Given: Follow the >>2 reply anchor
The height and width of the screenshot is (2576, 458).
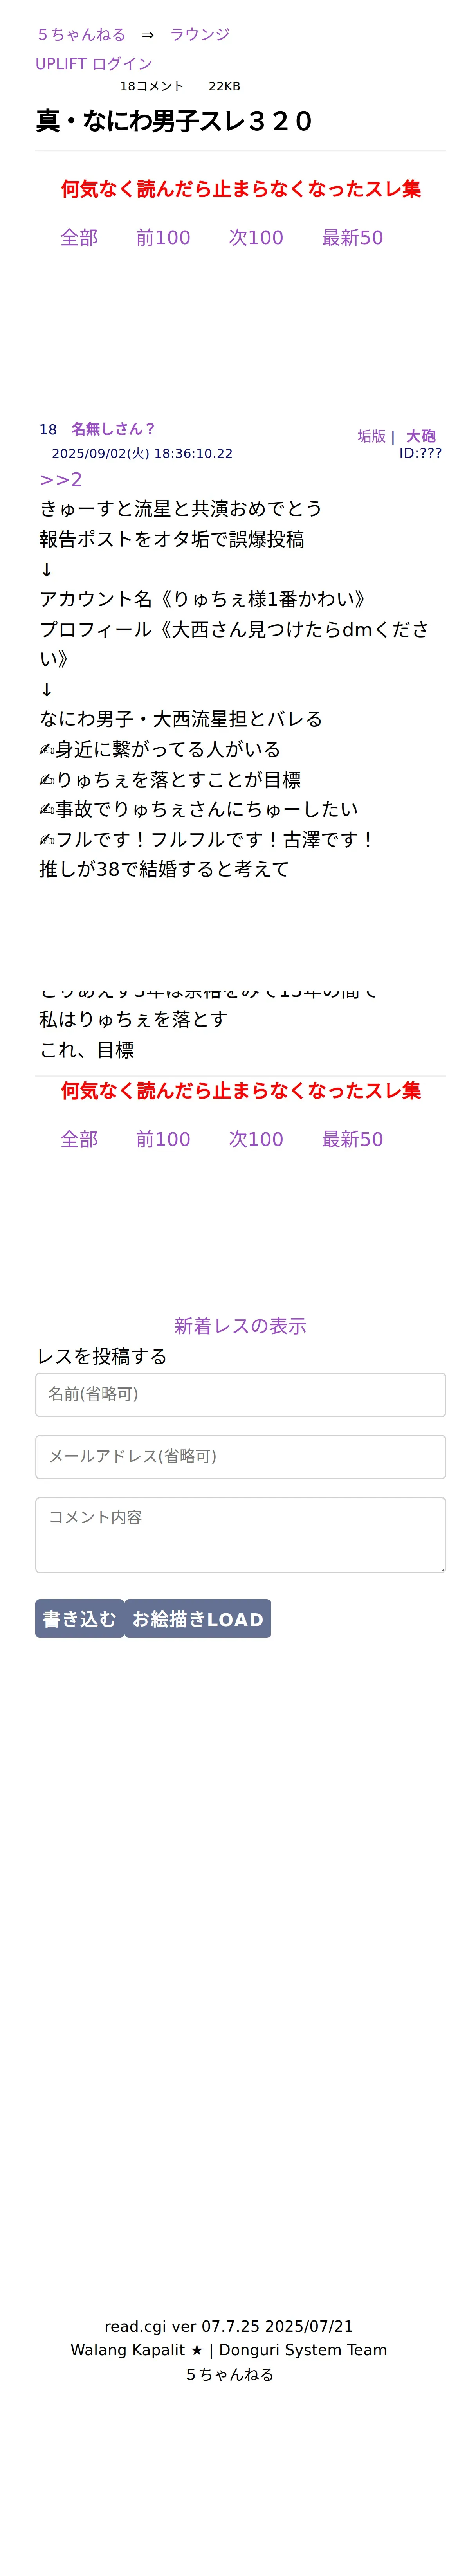Looking at the screenshot, I should tap(61, 480).
